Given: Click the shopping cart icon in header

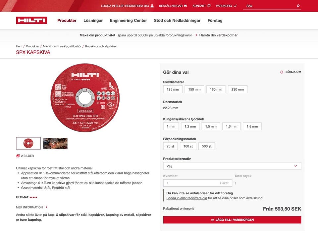Looking at the screenshot, I should [x=235, y=6].
